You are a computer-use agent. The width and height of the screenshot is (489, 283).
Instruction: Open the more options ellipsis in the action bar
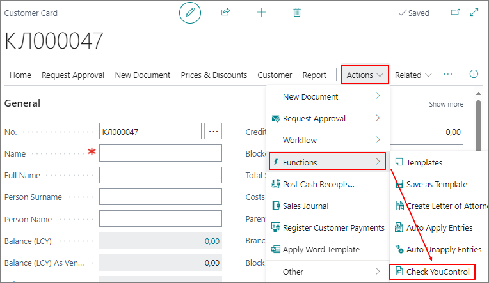448,74
